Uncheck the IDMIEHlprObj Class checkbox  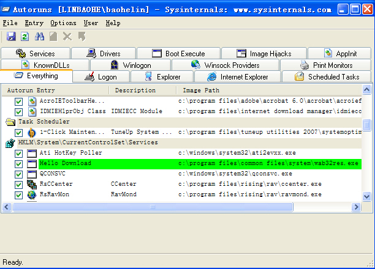(18, 112)
